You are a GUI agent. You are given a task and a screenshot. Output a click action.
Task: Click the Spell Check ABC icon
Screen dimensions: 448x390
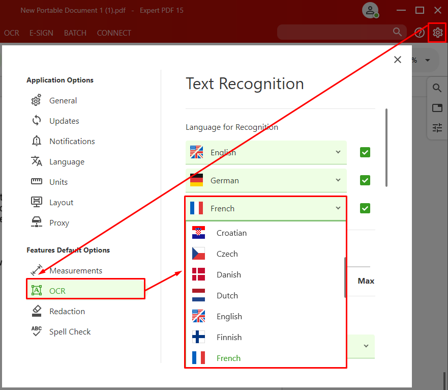36,331
